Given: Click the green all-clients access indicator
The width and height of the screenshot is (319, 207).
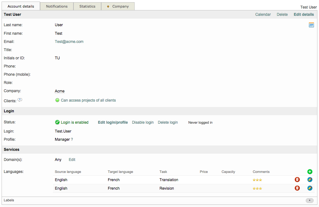Looking at the screenshot, I should coord(57,100).
